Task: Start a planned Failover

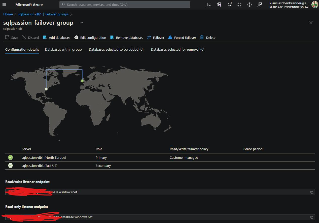Action: coord(156,38)
